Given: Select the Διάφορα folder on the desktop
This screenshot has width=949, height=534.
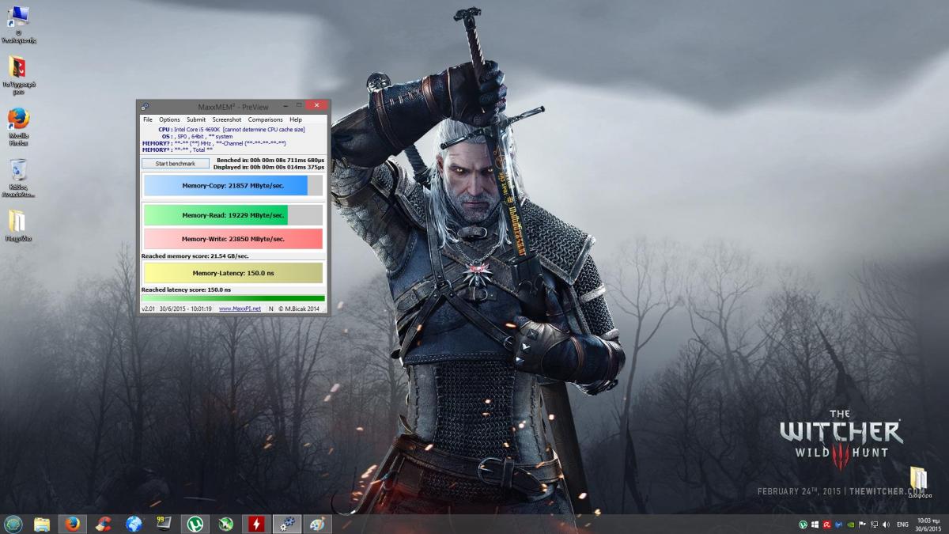Looking at the screenshot, I should point(919,483).
